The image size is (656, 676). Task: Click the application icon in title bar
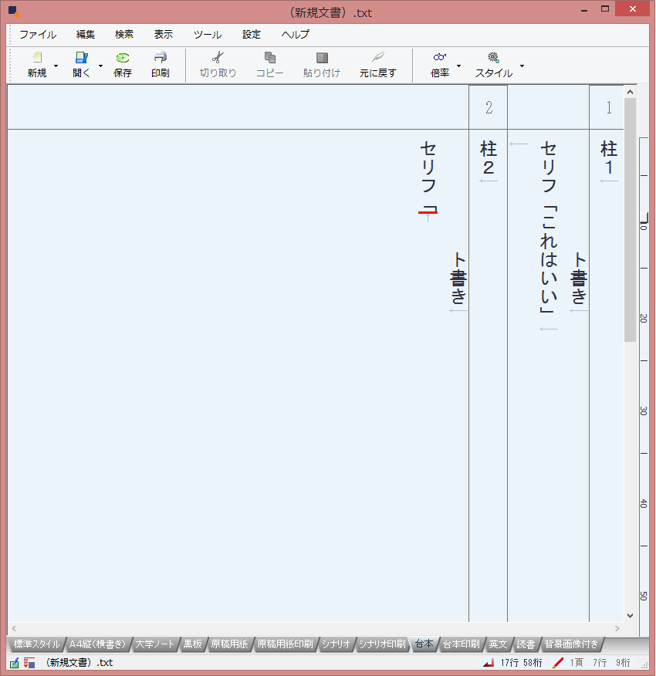pyautogui.click(x=13, y=12)
